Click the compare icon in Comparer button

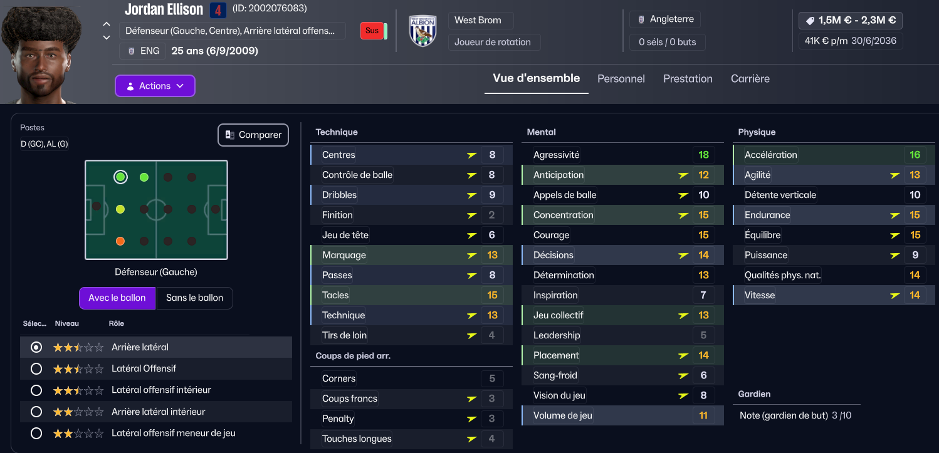click(x=230, y=135)
